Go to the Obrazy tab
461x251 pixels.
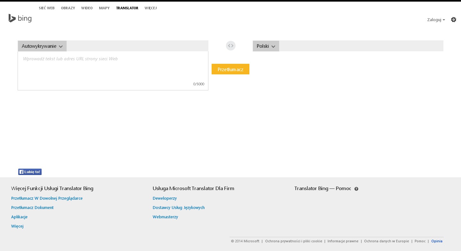[68, 8]
